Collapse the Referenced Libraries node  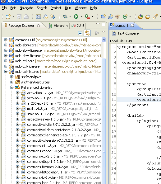coord(11,87)
